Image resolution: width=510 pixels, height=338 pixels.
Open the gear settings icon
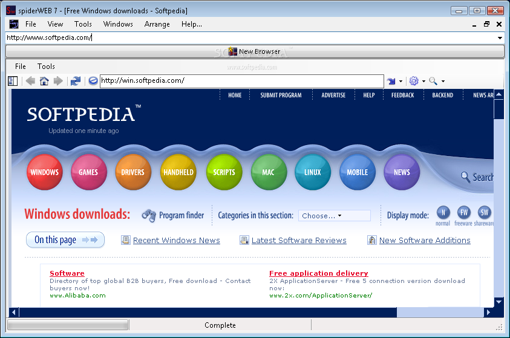pyautogui.click(x=414, y=80)
